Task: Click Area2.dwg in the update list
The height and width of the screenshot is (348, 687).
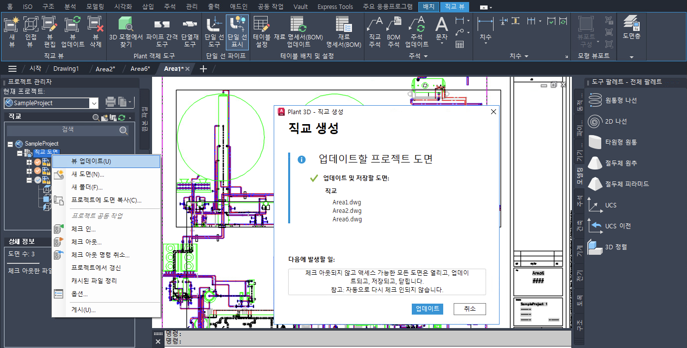Action: [347, 211]
